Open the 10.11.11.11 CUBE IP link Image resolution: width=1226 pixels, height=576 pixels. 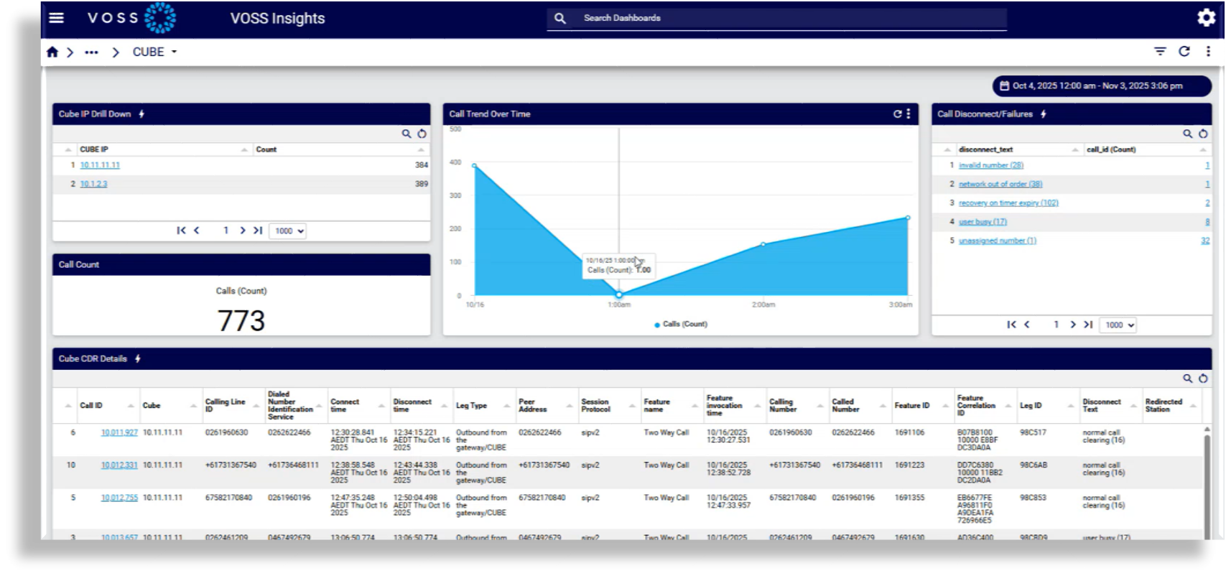100,165
